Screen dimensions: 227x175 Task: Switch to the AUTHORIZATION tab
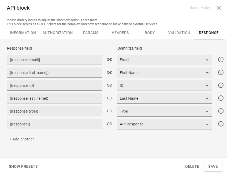coord(57,33)
